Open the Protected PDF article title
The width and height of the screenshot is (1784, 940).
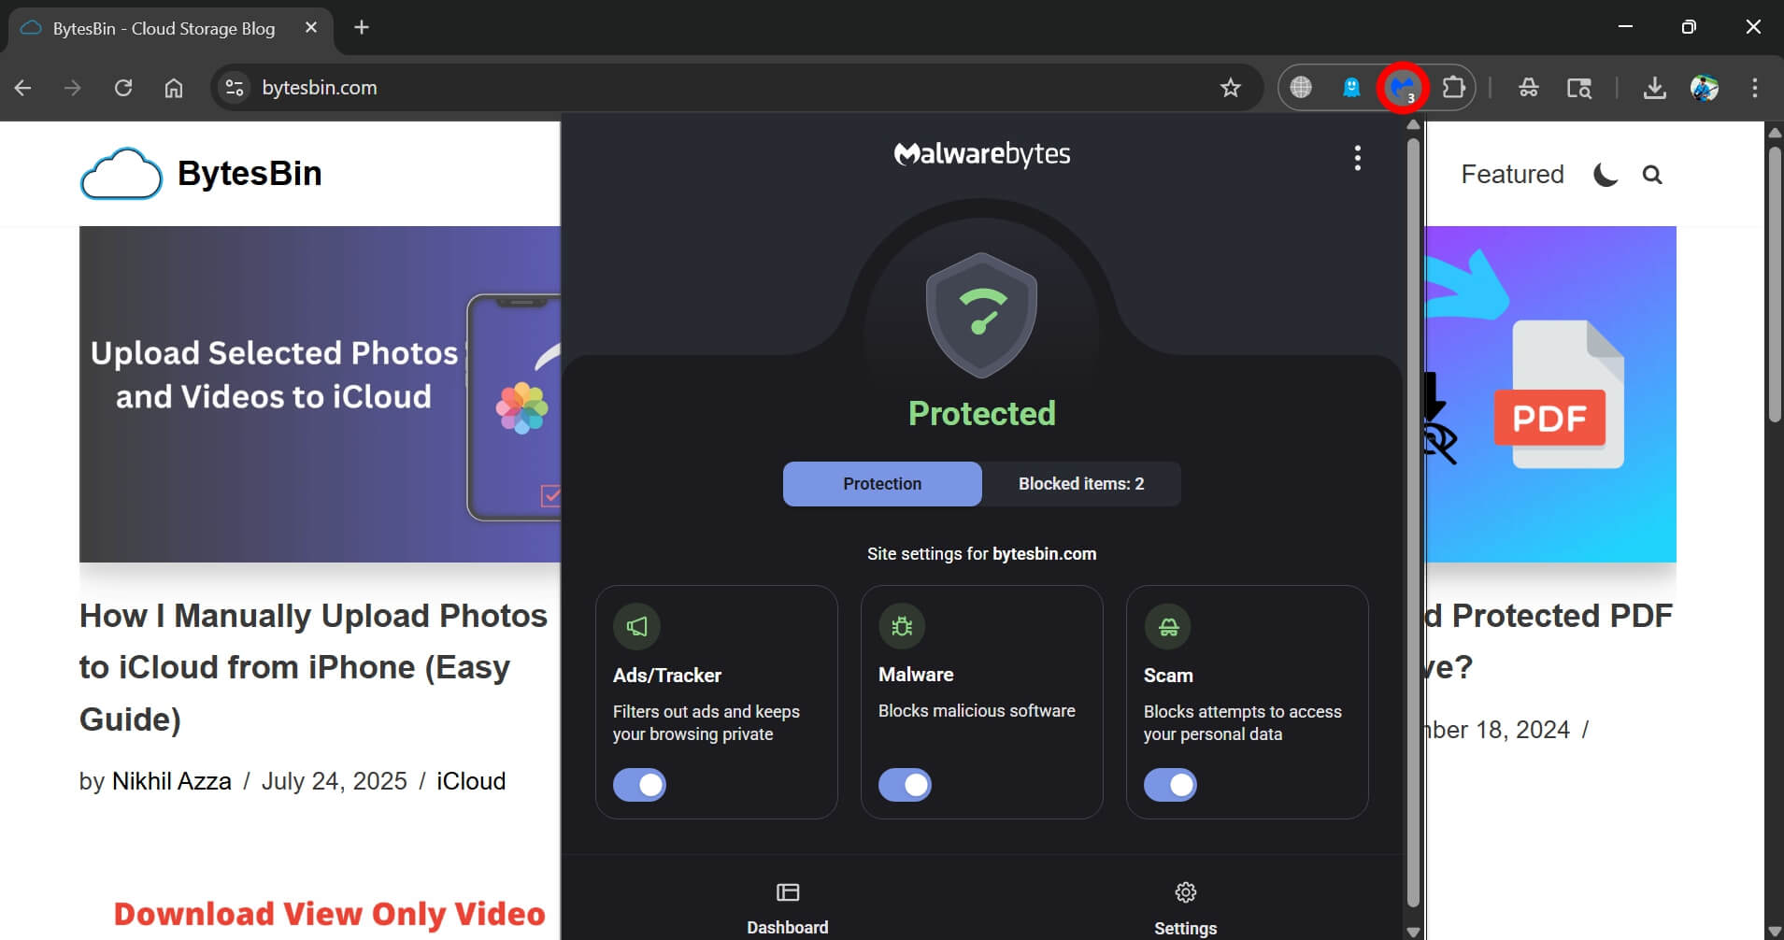click(x=1549, y=641)
